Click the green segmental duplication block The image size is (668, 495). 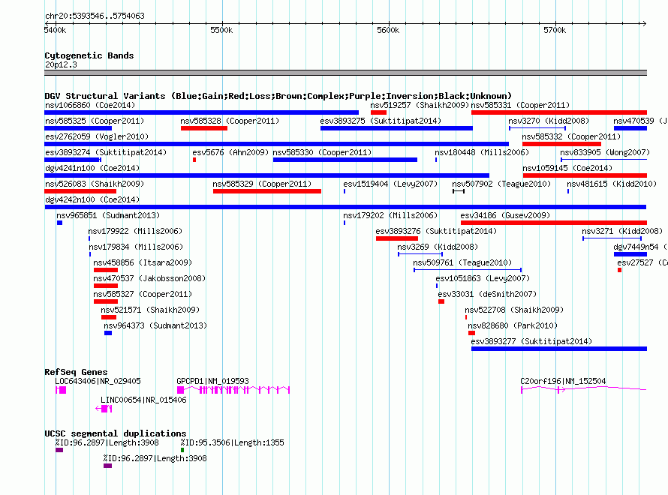[x=182, y=450]
